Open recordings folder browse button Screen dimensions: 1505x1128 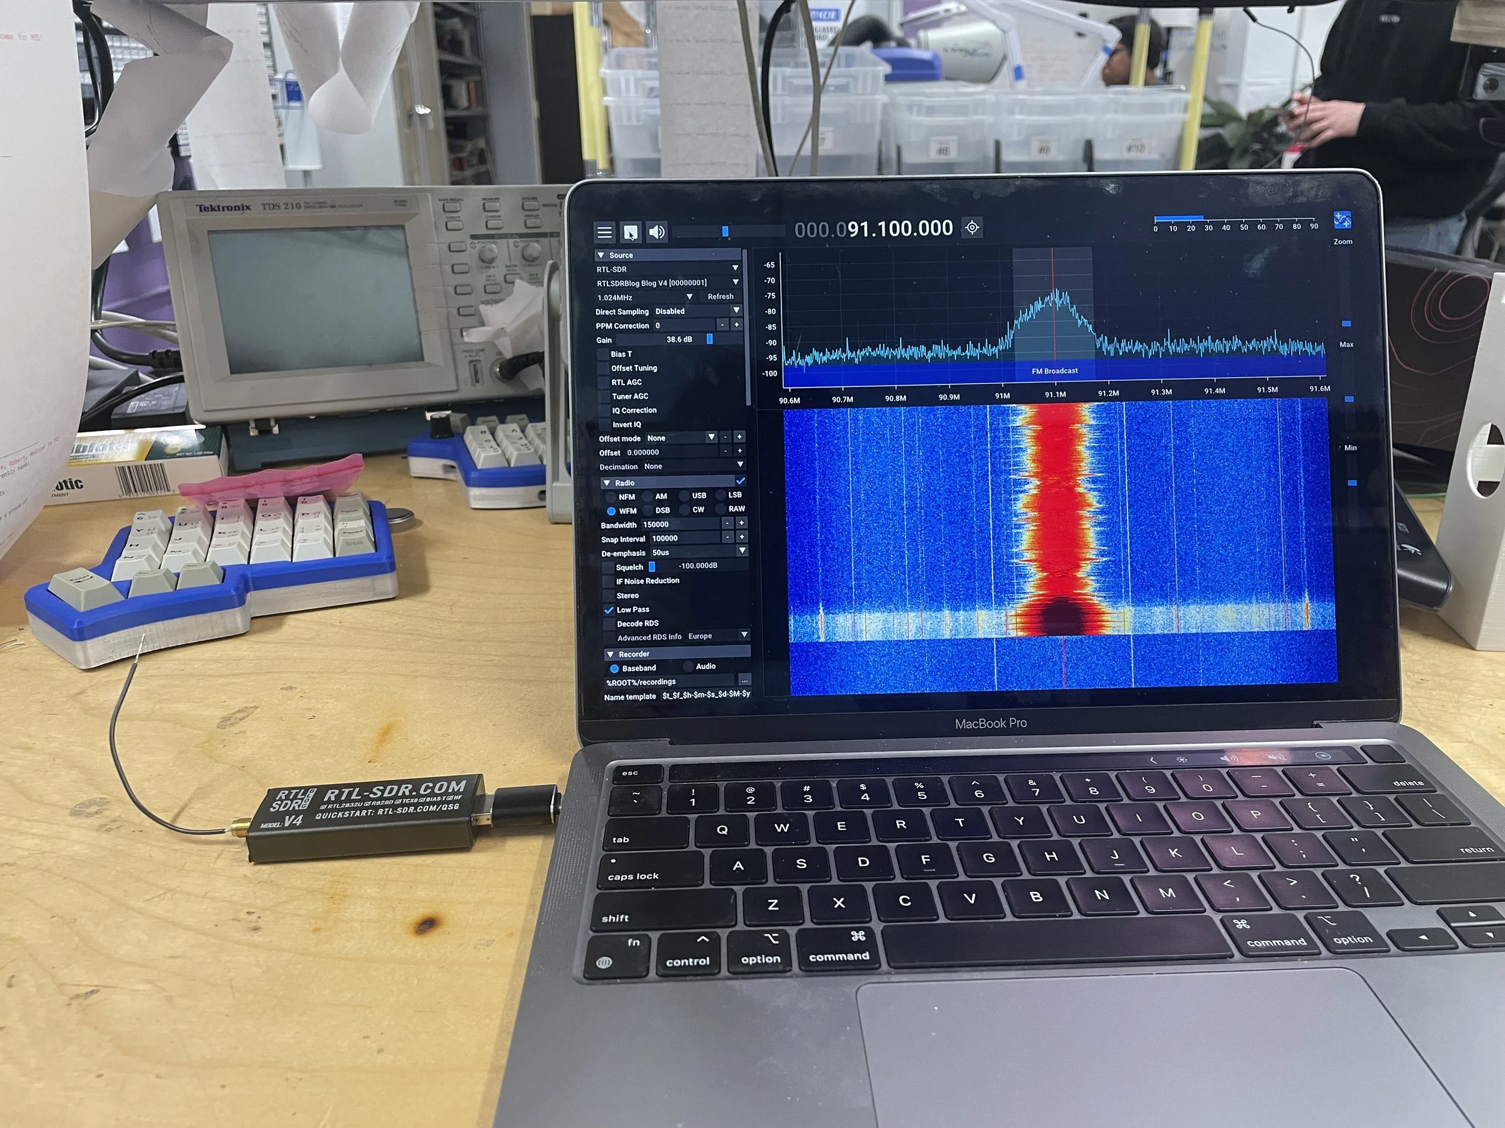[x=744, y=680]
